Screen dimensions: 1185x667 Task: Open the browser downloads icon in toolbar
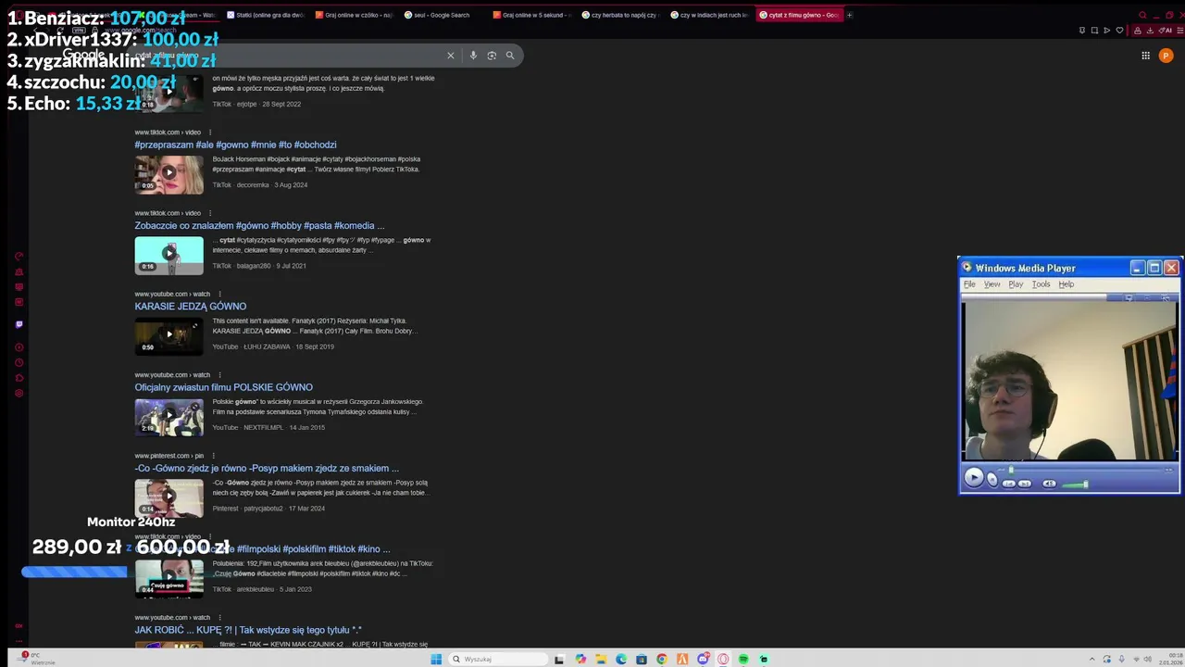[x=1150, y=31]
